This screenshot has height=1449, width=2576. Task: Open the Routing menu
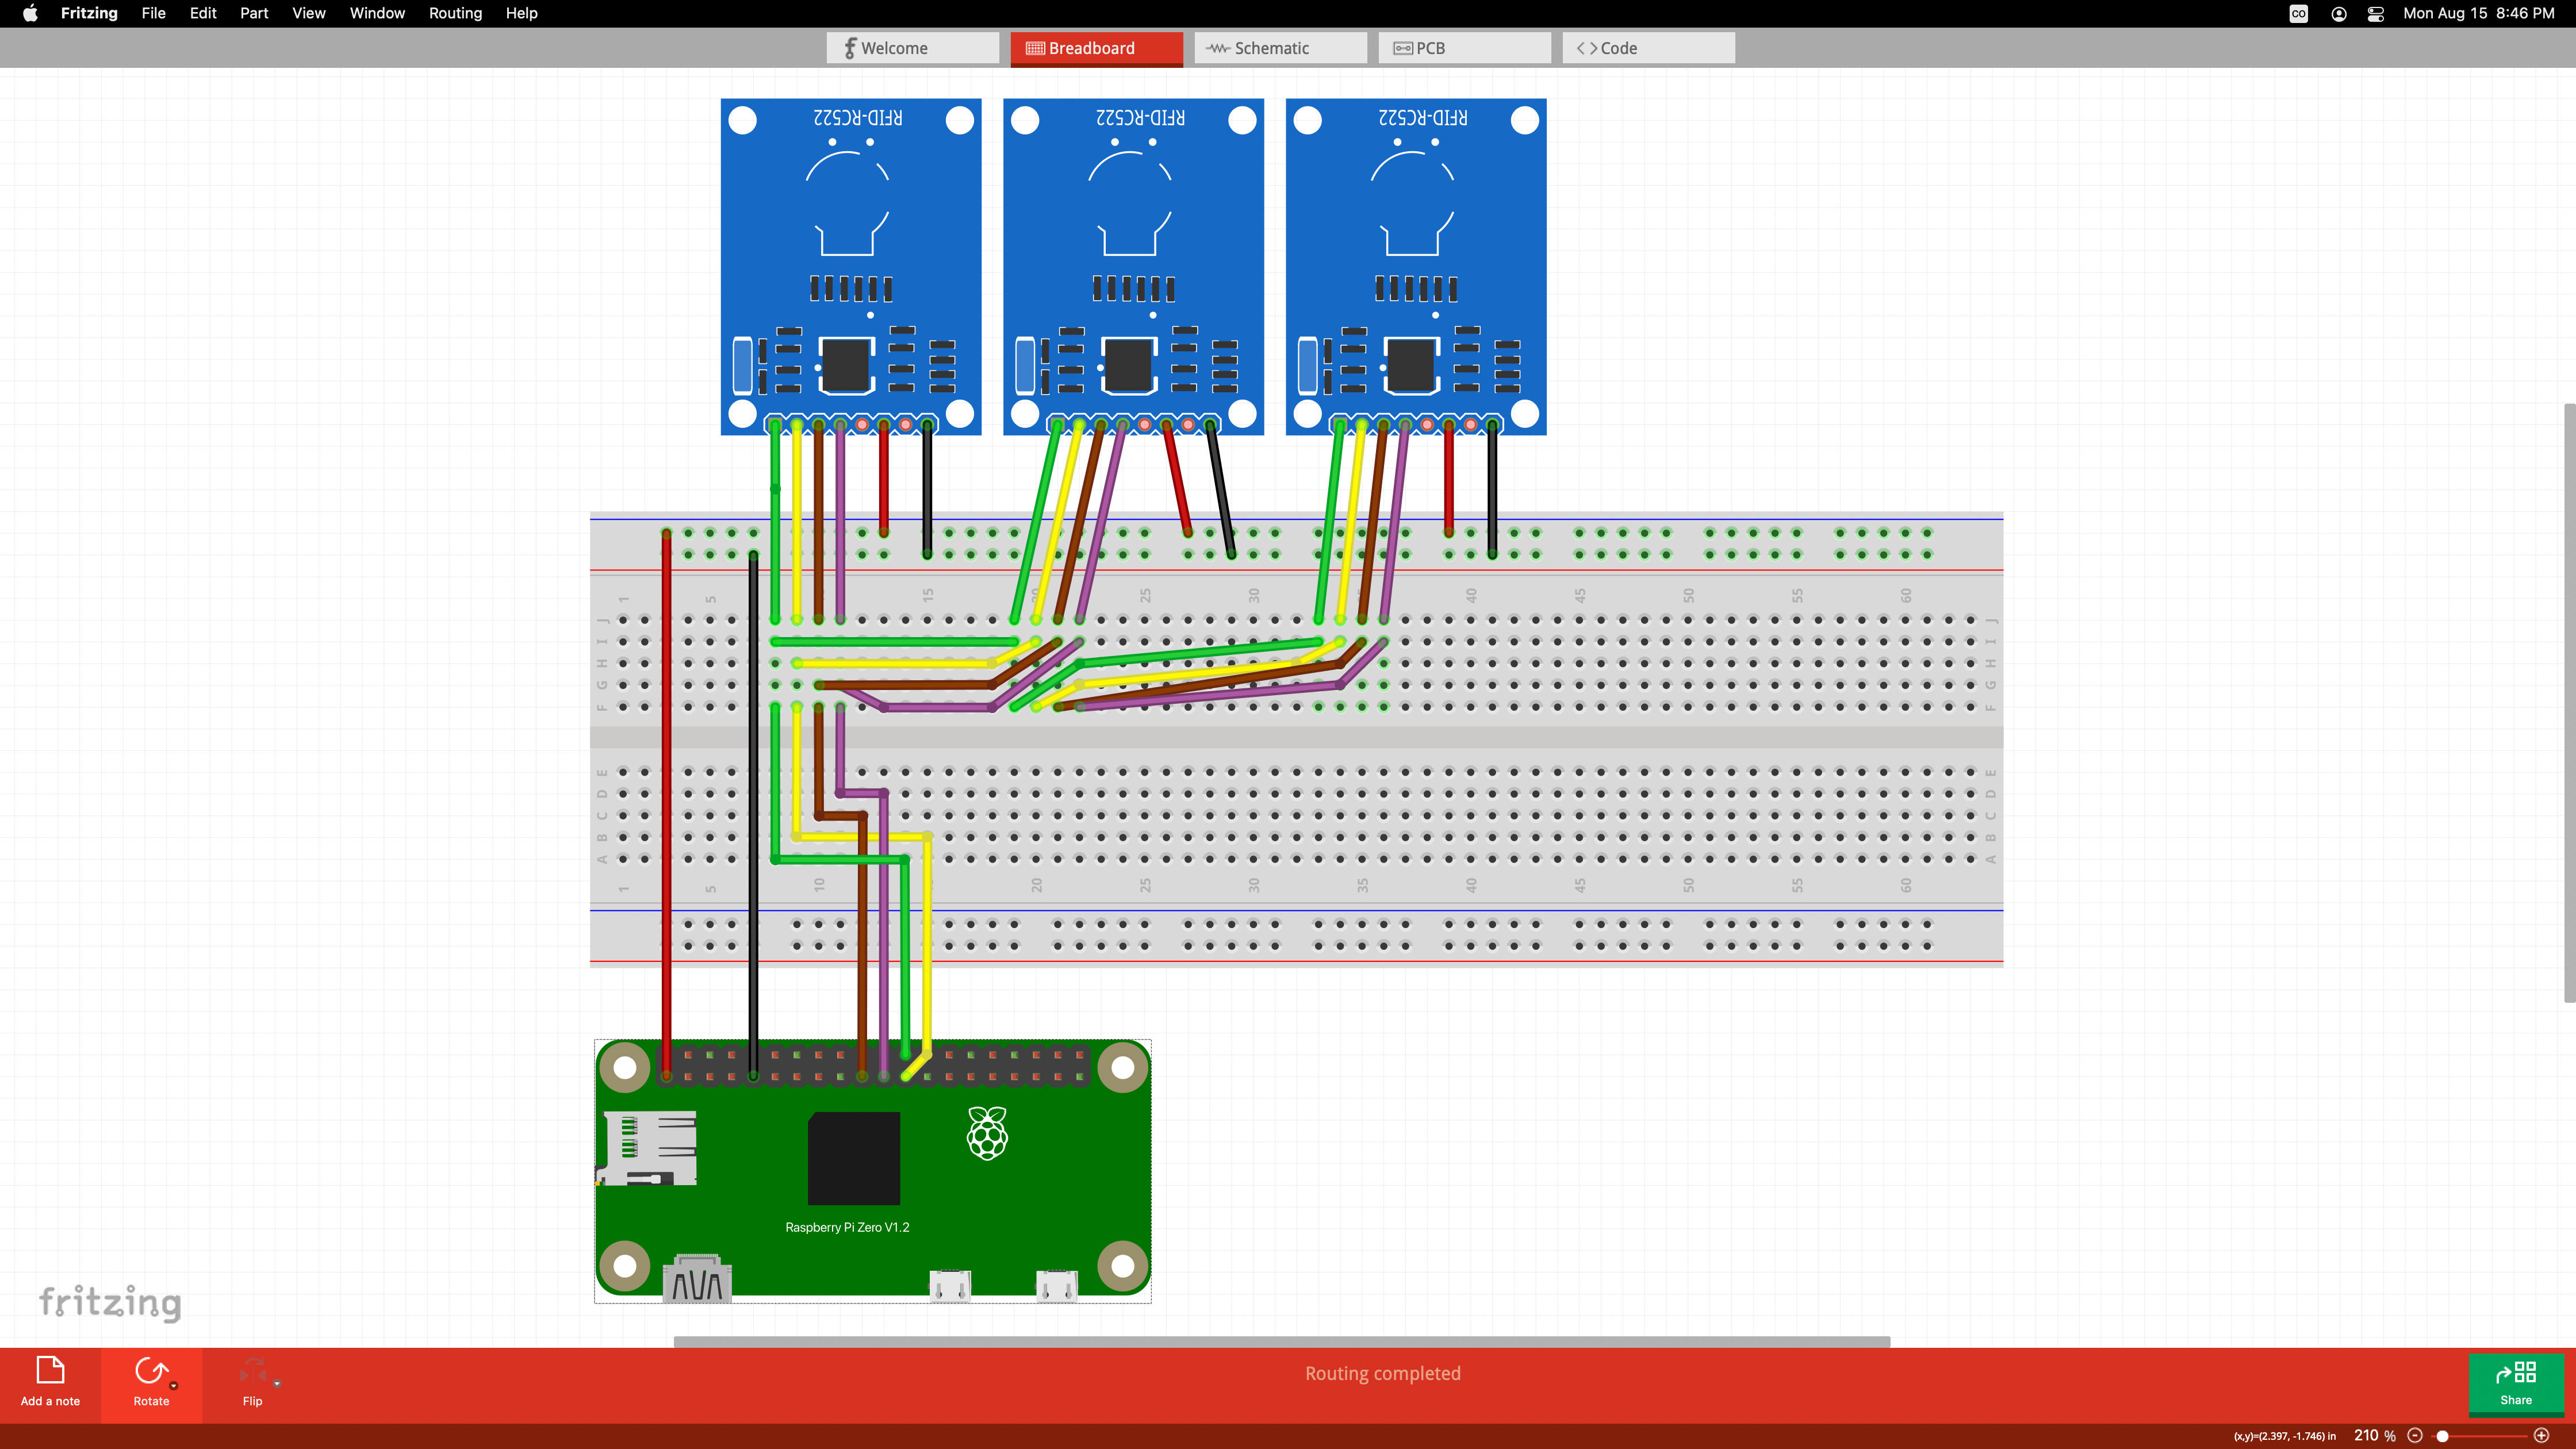coord(455,13)
